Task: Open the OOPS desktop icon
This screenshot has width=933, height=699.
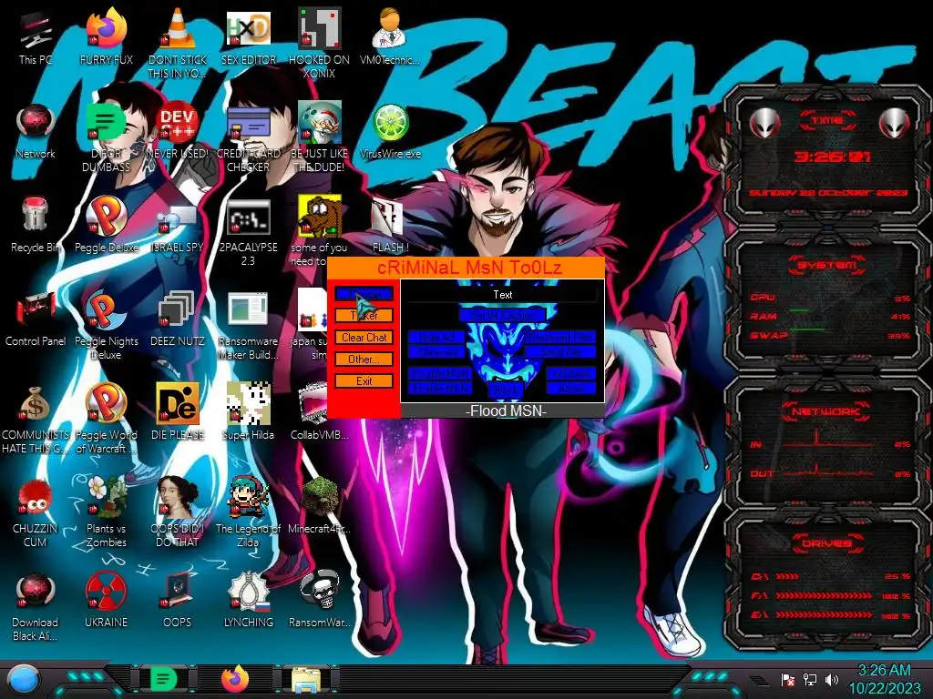Action: tap(178, 601)
